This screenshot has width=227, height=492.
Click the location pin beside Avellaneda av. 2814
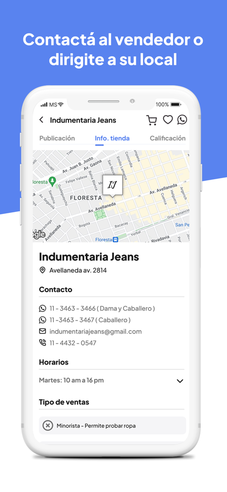tap(42, 270)
